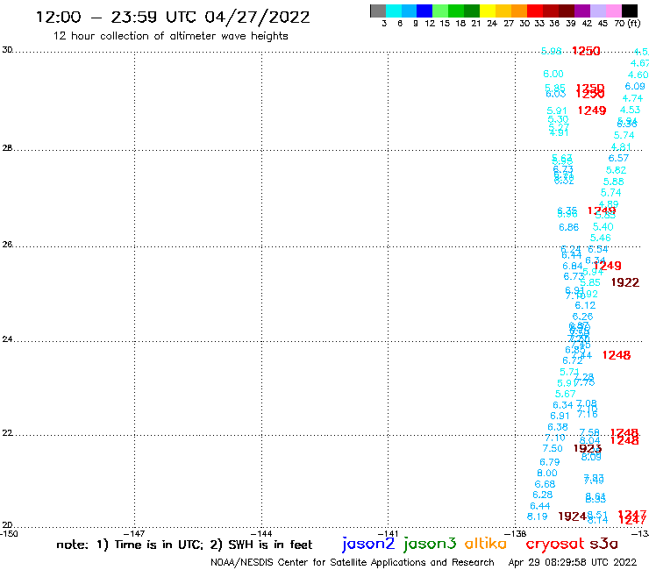The width and height of the screenshot is (649, 570).
Task: Click the wave height value 5.46
Action: click(x=600, y=238)
